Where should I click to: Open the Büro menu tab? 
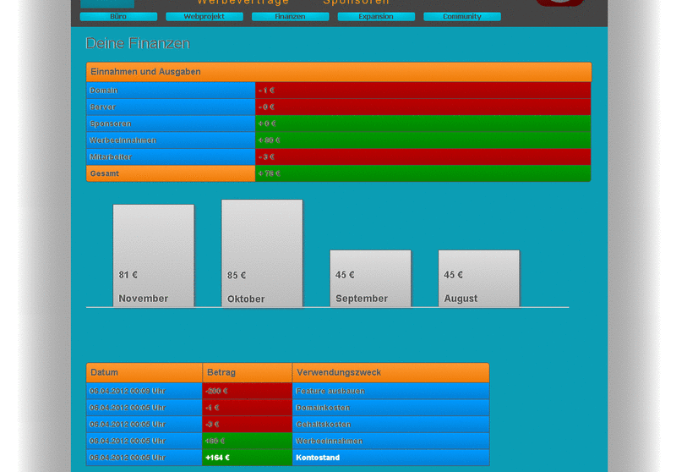(118, 16)
